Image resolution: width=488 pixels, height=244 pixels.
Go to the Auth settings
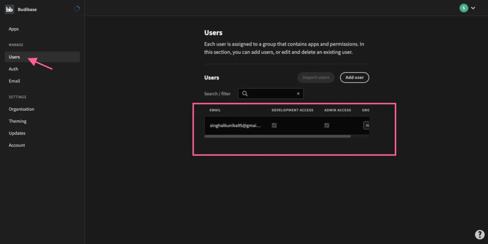point(13,69)
